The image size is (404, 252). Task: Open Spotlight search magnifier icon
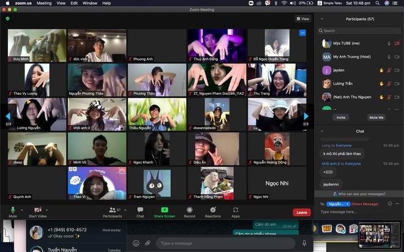pyautogui.click(x=378, y=3)
